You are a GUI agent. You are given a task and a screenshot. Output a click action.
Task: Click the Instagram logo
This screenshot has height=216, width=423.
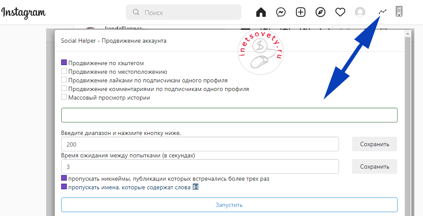click(x=24, y=13)
